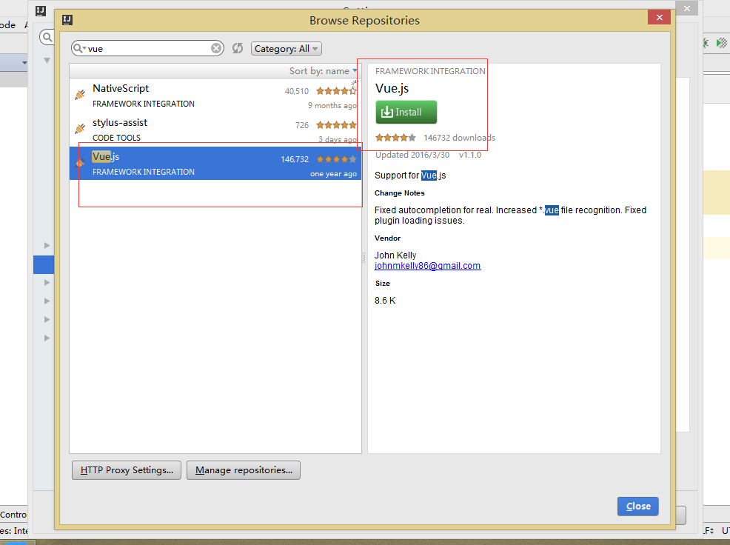Click the CODE TOOLS category label

click(116, 138)
